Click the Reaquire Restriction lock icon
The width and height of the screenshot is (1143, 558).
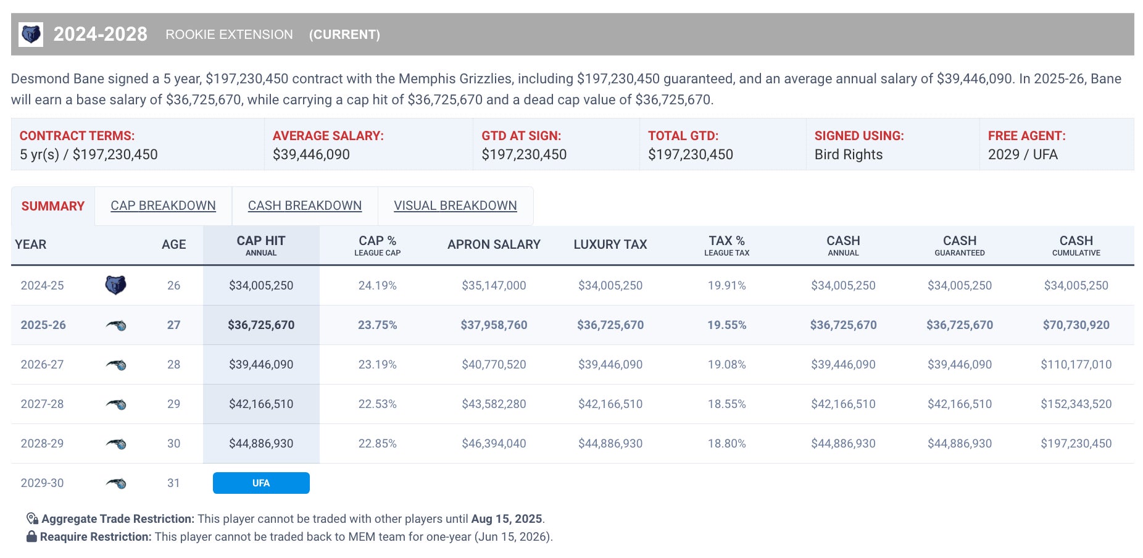tap(32, 537)
